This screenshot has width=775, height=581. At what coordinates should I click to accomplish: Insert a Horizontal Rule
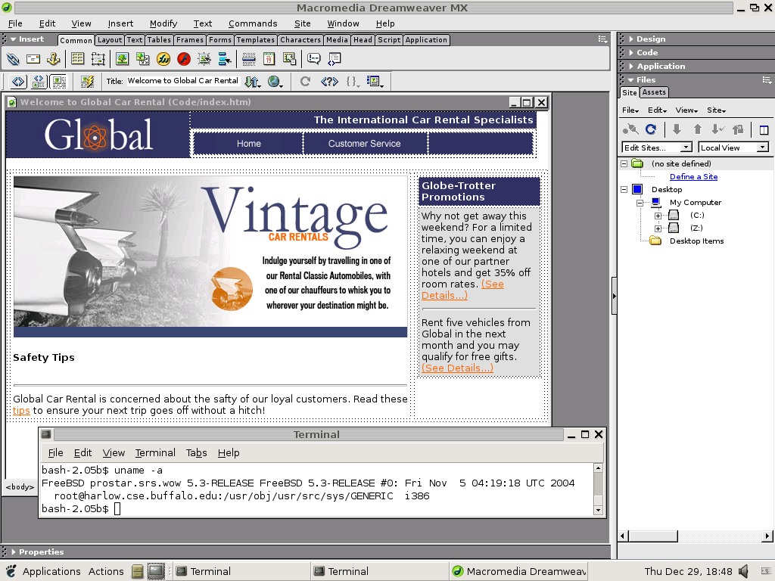pos(248,59)
